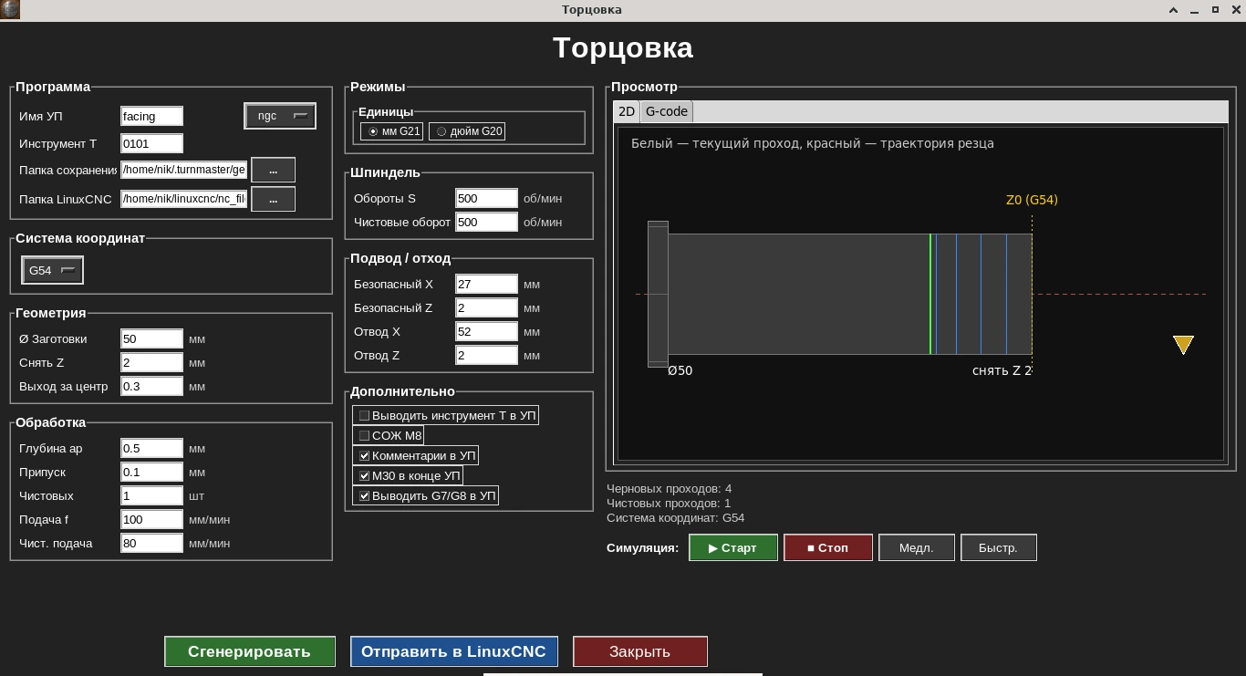Start the simulation with Старт
Viewport: 1246px width, 676px height.
click(x=733, y=547)
